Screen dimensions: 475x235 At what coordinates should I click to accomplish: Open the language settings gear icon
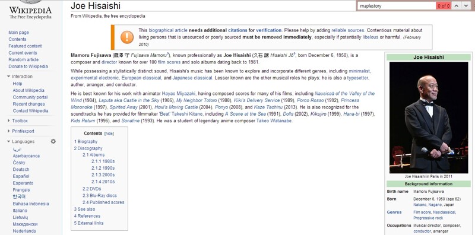pos(53,141)
